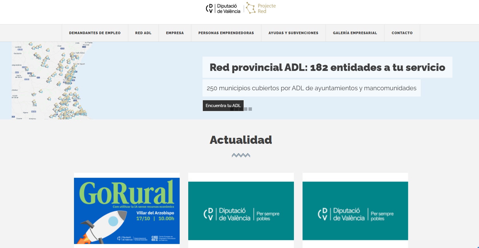
Task: Click the Projecte Red network logo
Action: (261, 9)
